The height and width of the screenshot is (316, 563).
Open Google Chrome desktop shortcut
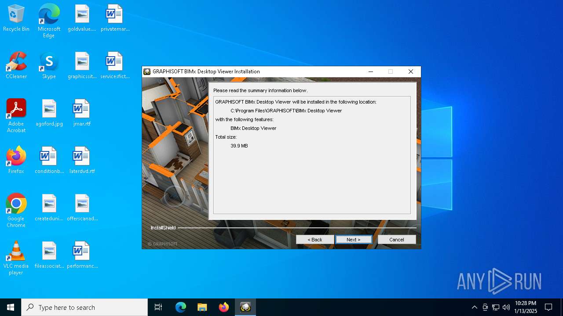point(16,211)
